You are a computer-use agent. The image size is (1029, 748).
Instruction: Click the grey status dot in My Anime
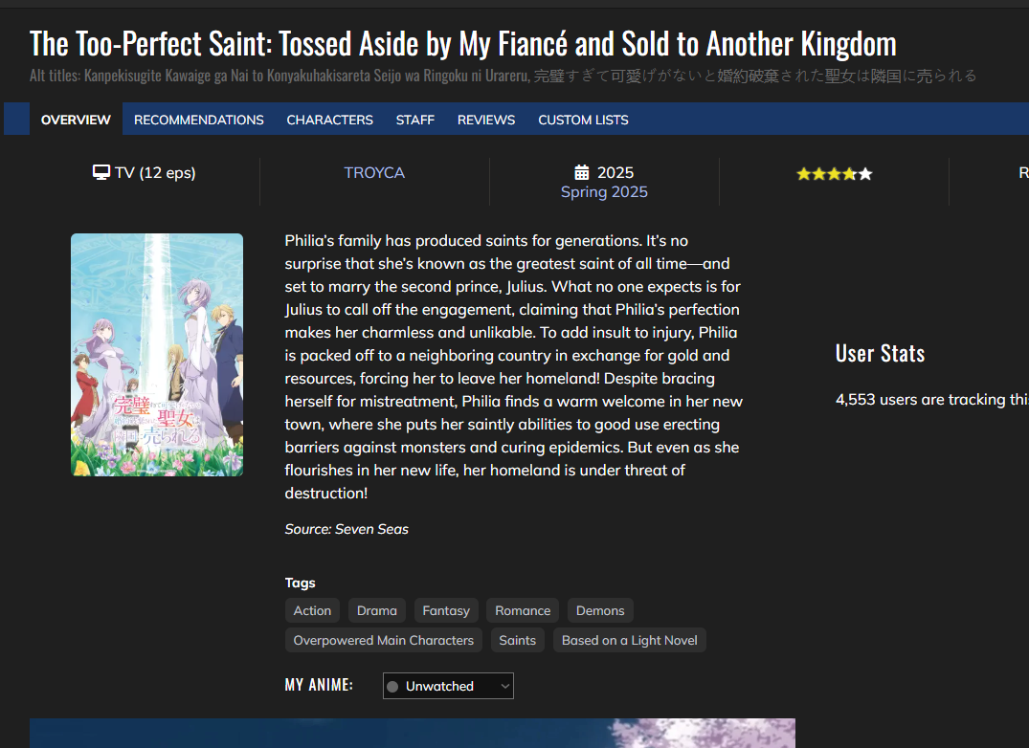click(x=392, y=686)
